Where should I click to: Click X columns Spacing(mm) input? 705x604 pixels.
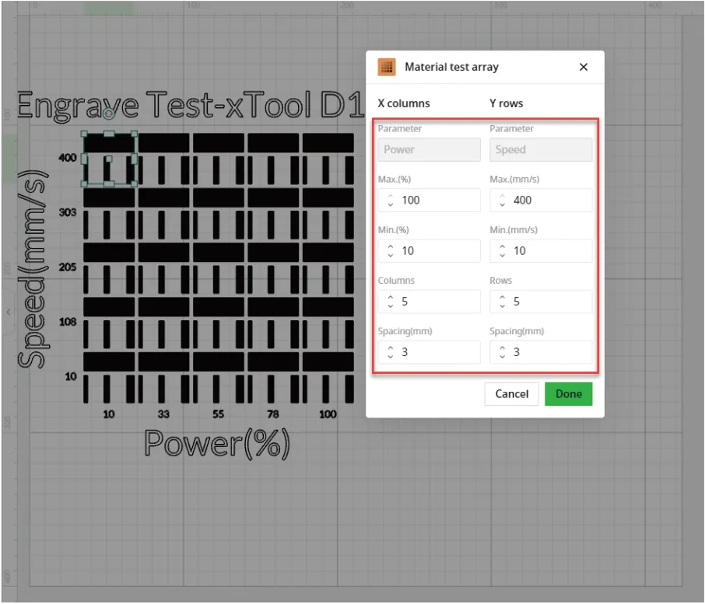click(x=429, y=352)
